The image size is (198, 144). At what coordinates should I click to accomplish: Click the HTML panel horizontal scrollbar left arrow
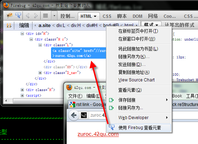[x=6, y=101]
